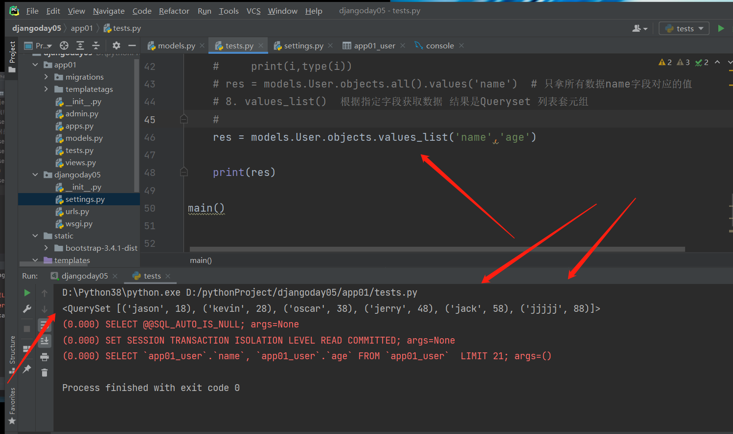Viewport: 733px width, 434px height.
Task: Open the Project view type dropdown
Action: (39, 45)
